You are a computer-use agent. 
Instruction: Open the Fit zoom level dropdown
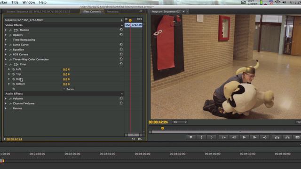coord(180,122)
